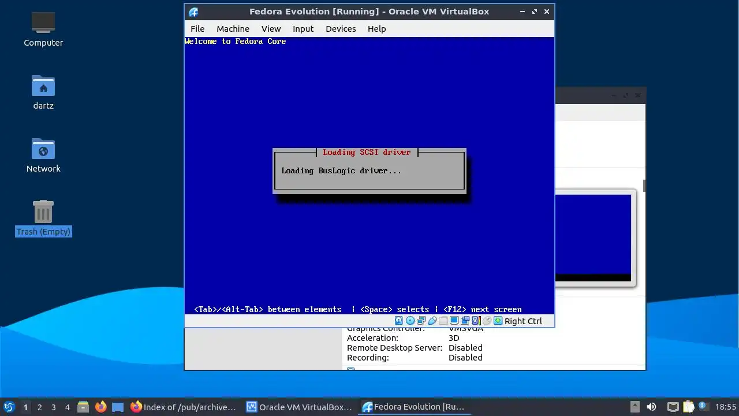
Task: Click the Recording Disabled value in Manager
Action: [465, 358]
